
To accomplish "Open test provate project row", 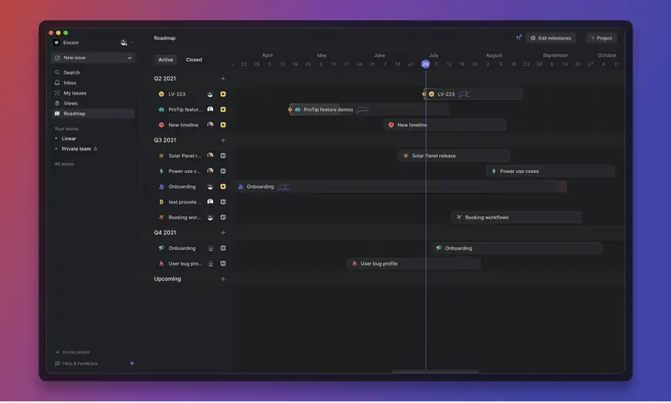I will coord(185,202).
